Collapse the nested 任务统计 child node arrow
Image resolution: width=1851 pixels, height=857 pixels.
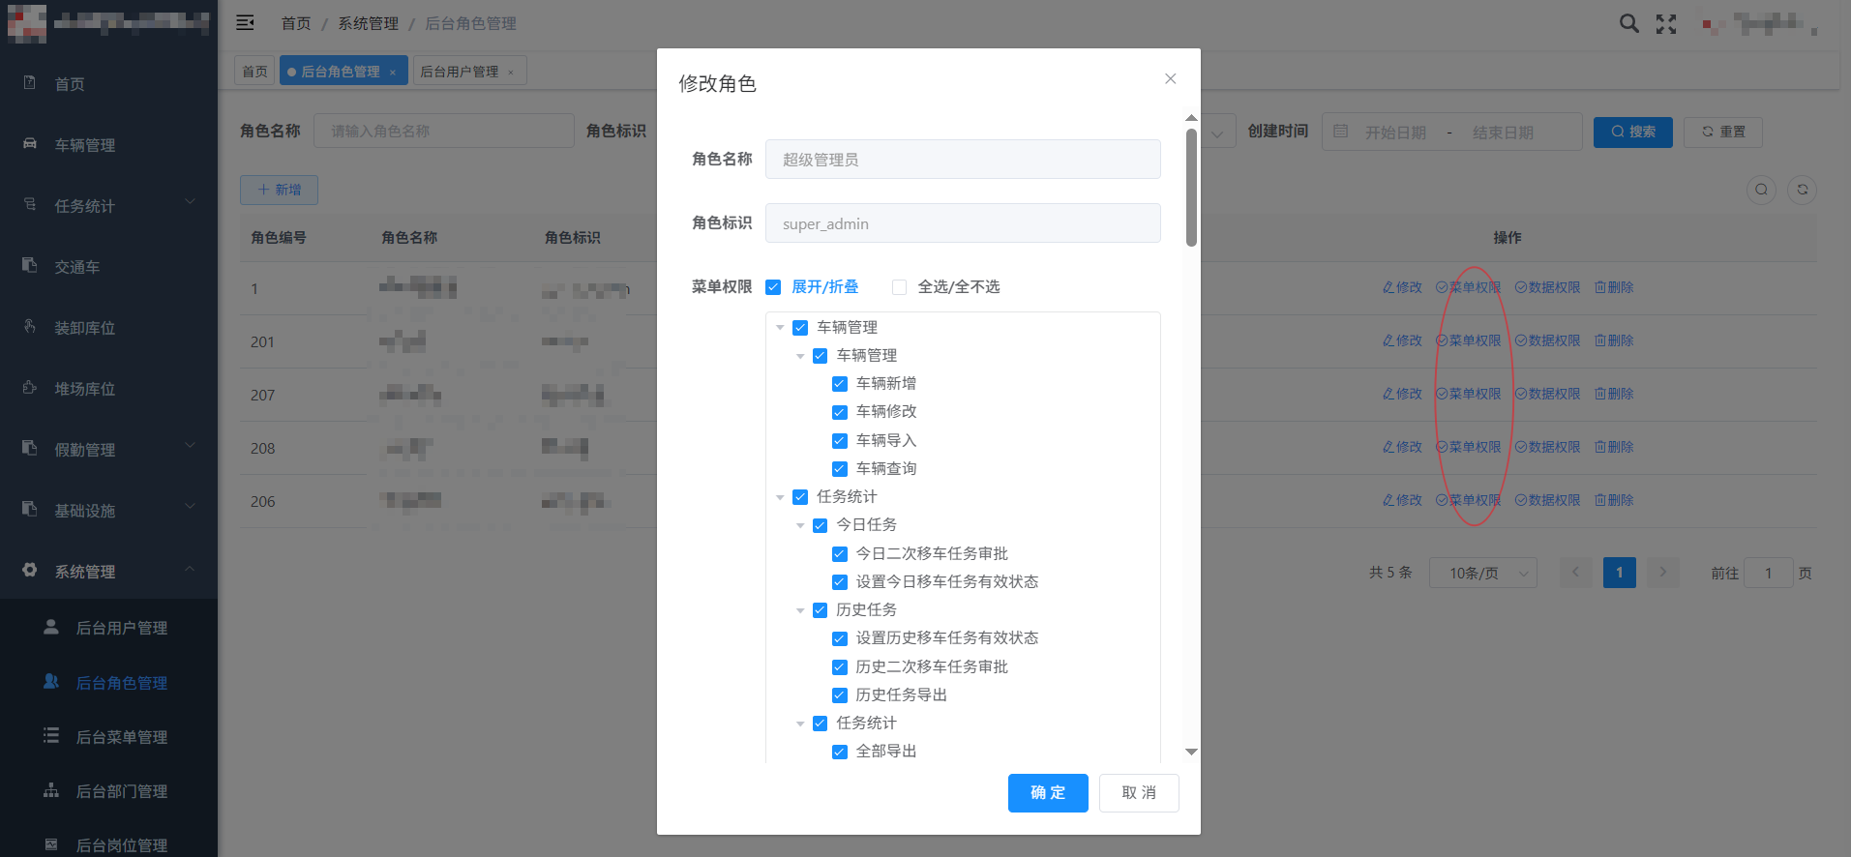point(800,724)
